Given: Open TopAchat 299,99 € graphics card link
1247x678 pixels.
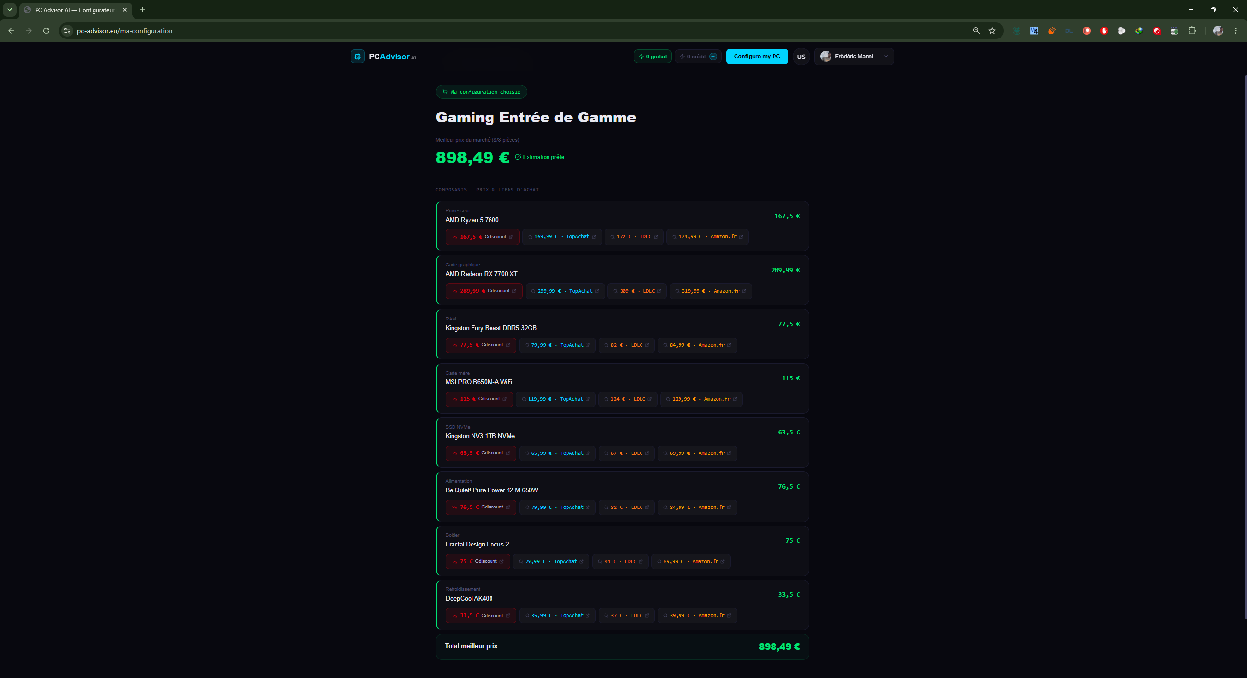Looking at the screenshot, I should pos(565,291).
